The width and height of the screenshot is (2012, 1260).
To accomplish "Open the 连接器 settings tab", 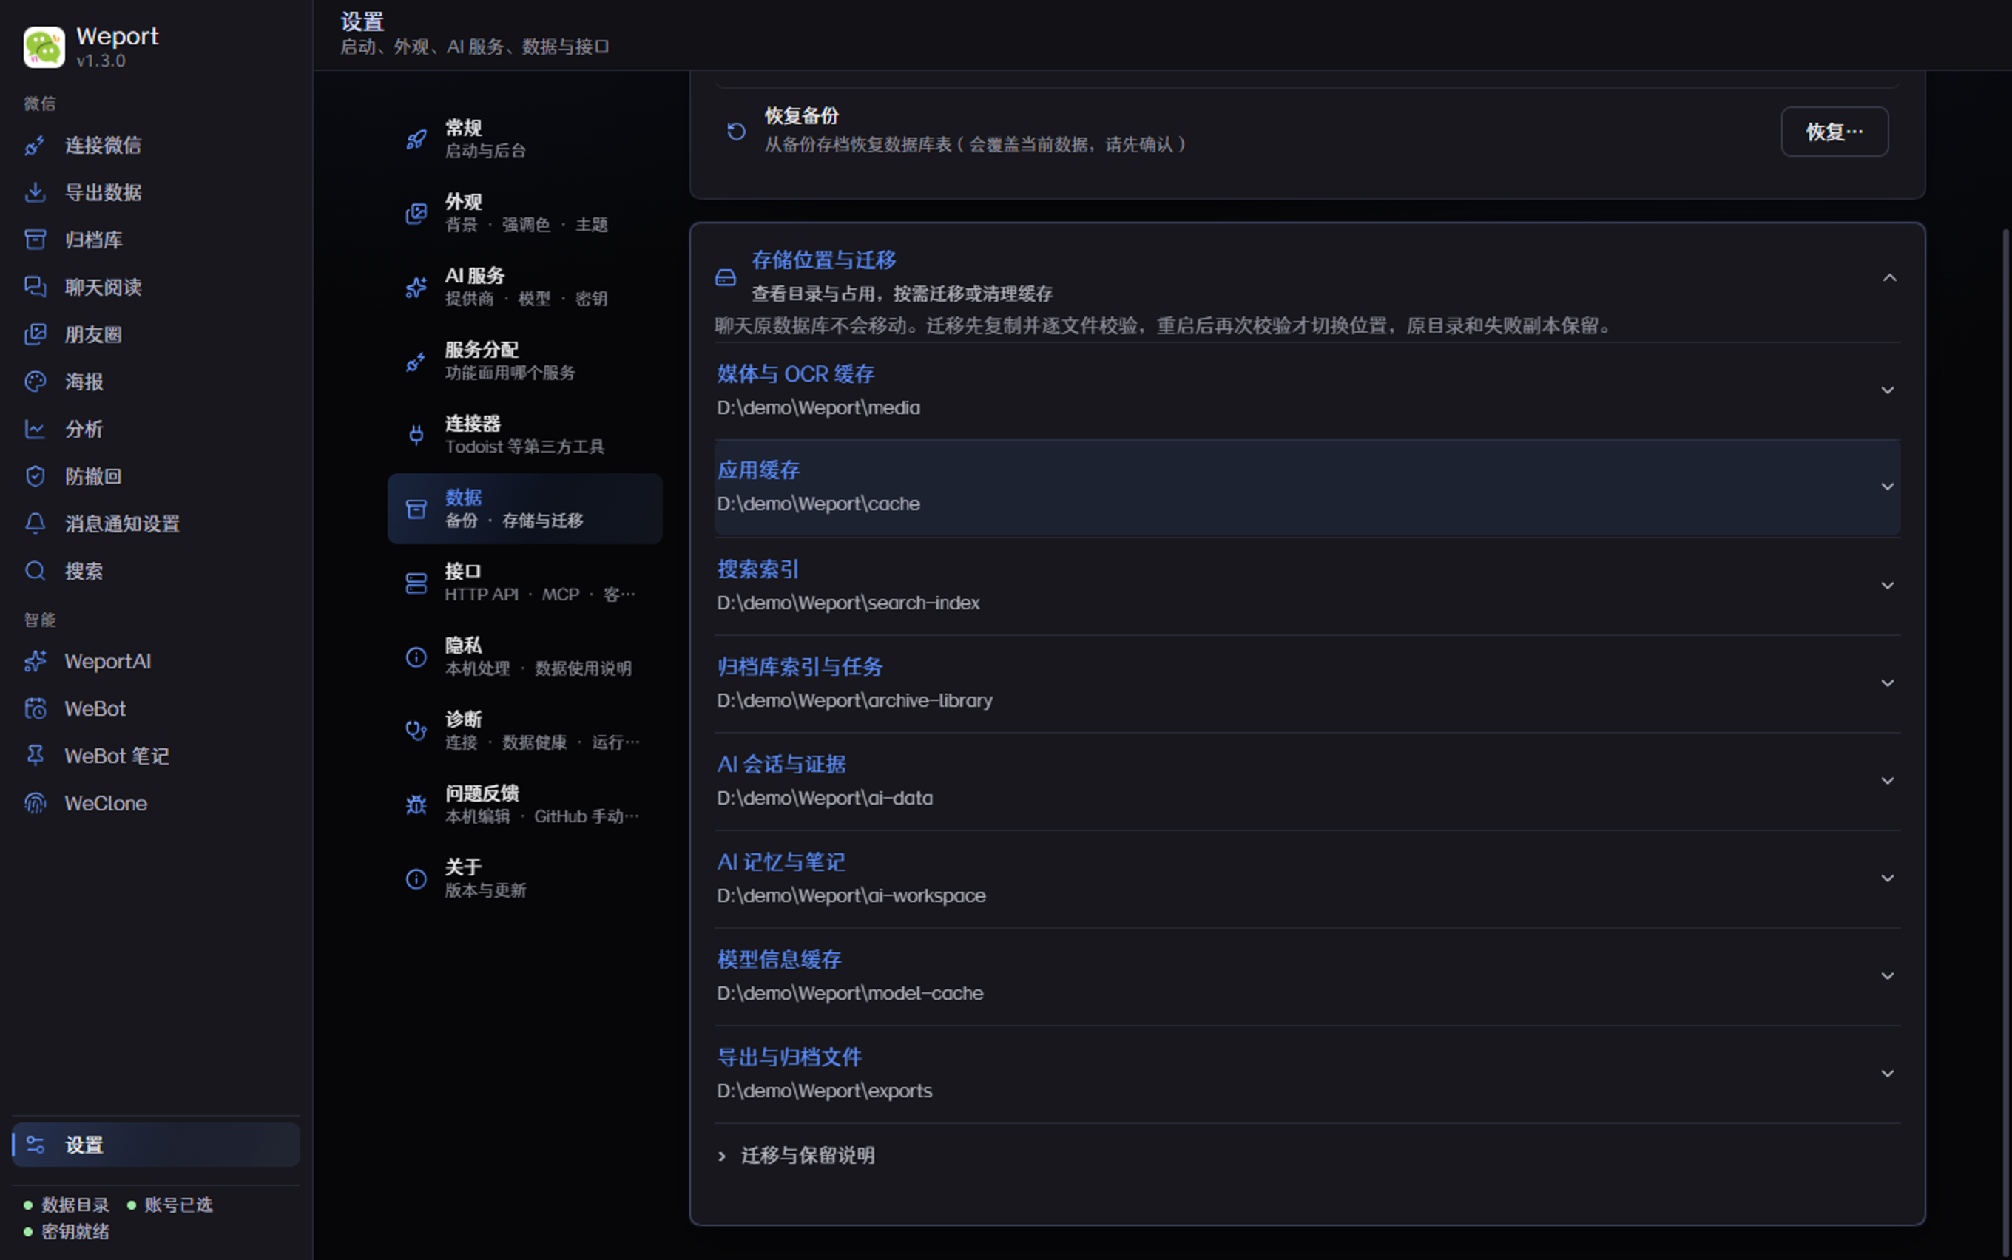I will click(525, 435).
